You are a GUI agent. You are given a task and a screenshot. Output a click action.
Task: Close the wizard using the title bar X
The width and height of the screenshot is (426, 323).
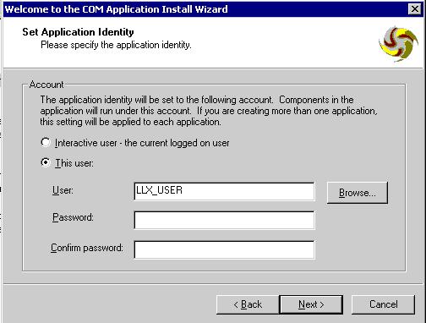tap(415, 9)
